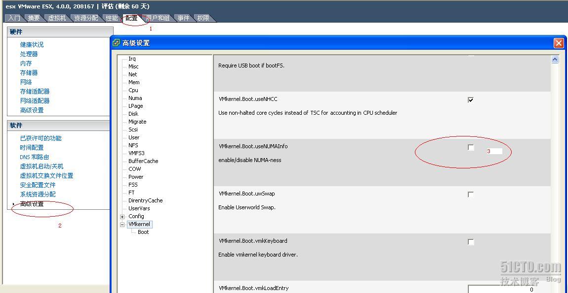The image size is (568, 293).
Task: Select Boot under VMkernel
Action: coord(143,232)
